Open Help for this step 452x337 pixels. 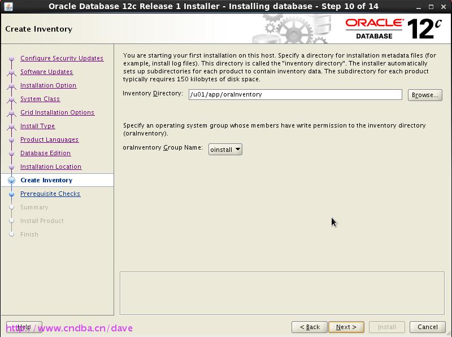(24, 327)
